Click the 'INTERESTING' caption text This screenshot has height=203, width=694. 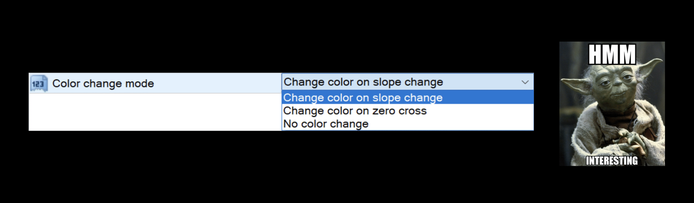tap(612, 161)
